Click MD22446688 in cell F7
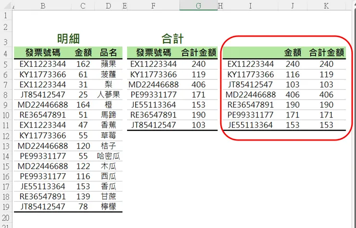The image size is (356, 228). click(x=153, y=85)
